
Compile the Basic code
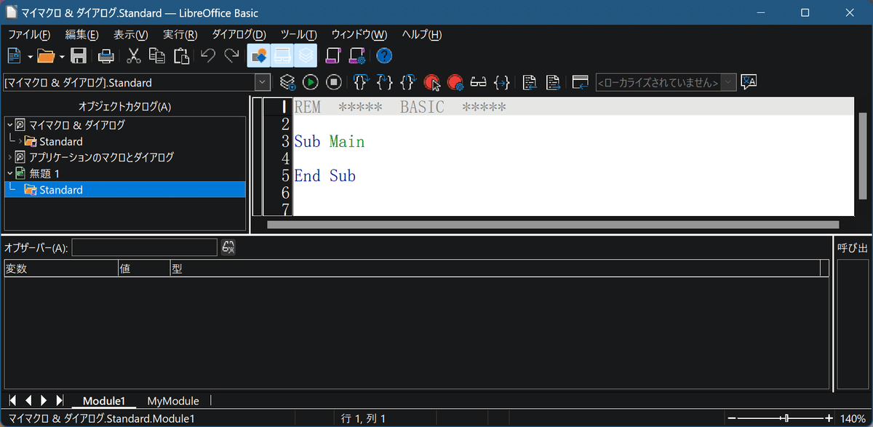click(288, 82)
